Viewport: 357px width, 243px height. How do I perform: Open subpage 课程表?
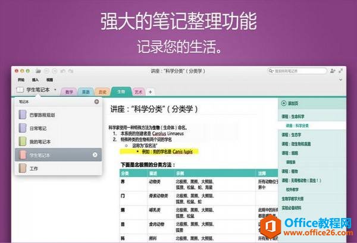312,162
